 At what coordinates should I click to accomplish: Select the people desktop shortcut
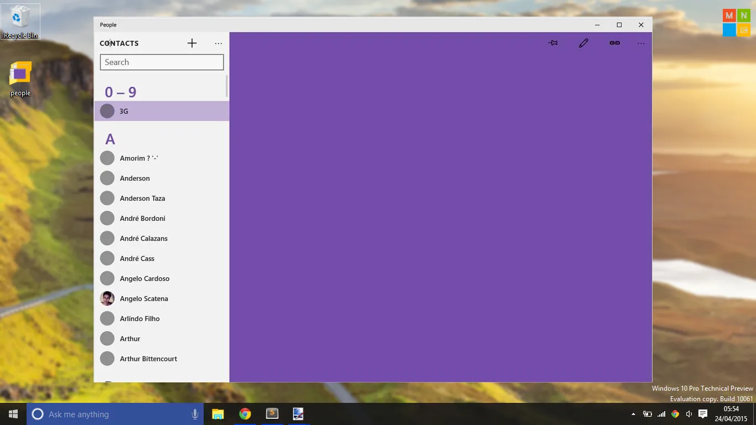point(20,79)
